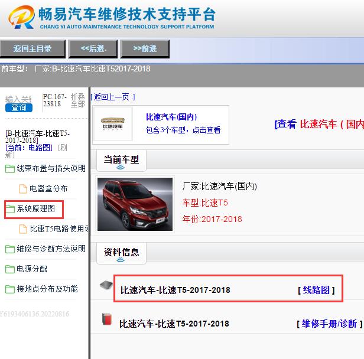Click PC.167-23818 code text
This screenshot has width=364, height=359.
coord(55,100)
